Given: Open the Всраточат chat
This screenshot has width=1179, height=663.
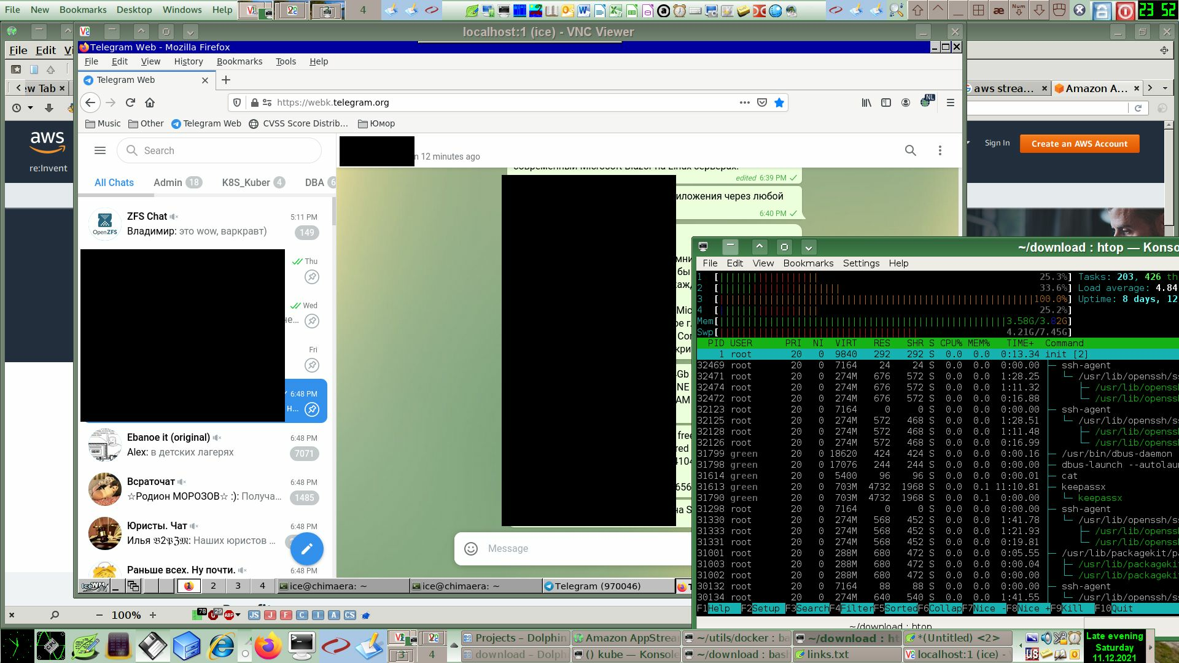Looking at the screenshot, I should click(x=205, y=489).
